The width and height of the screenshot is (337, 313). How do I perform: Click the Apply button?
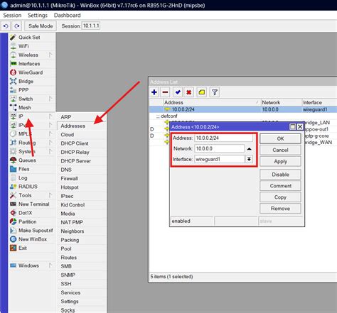(x=280, y=162)
